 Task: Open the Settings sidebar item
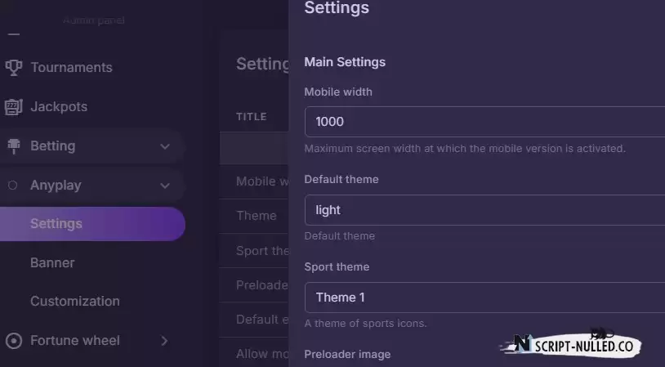[92, 224]
